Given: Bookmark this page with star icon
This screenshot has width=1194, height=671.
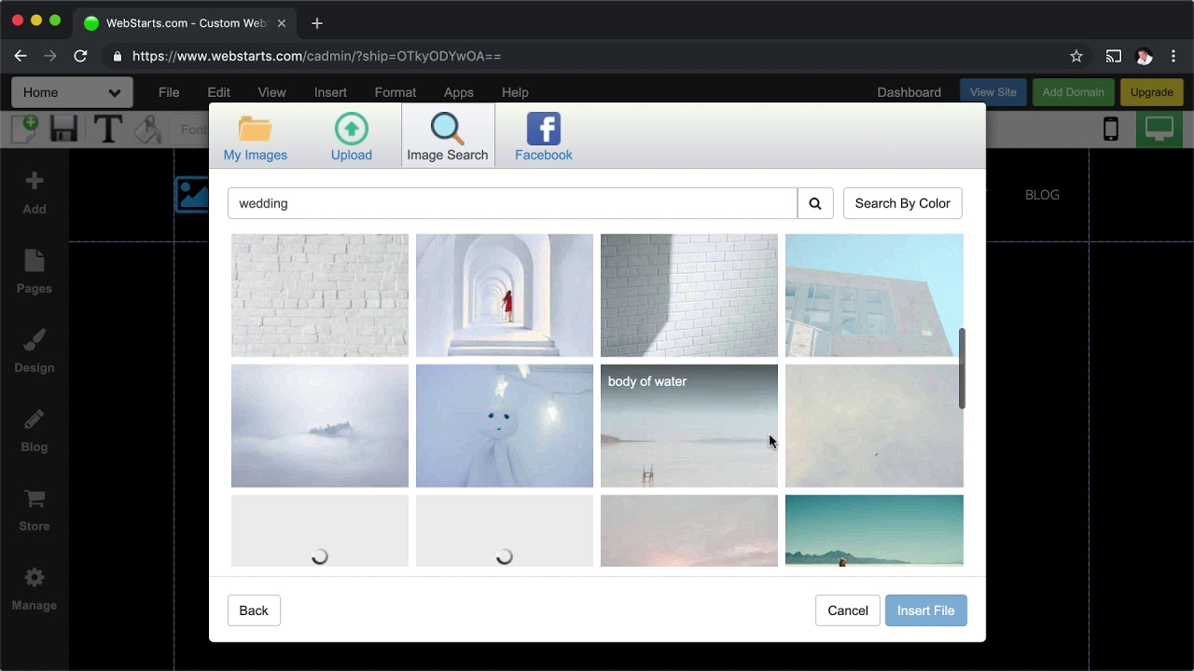Looking at the screenshot, I should 1076,56.
